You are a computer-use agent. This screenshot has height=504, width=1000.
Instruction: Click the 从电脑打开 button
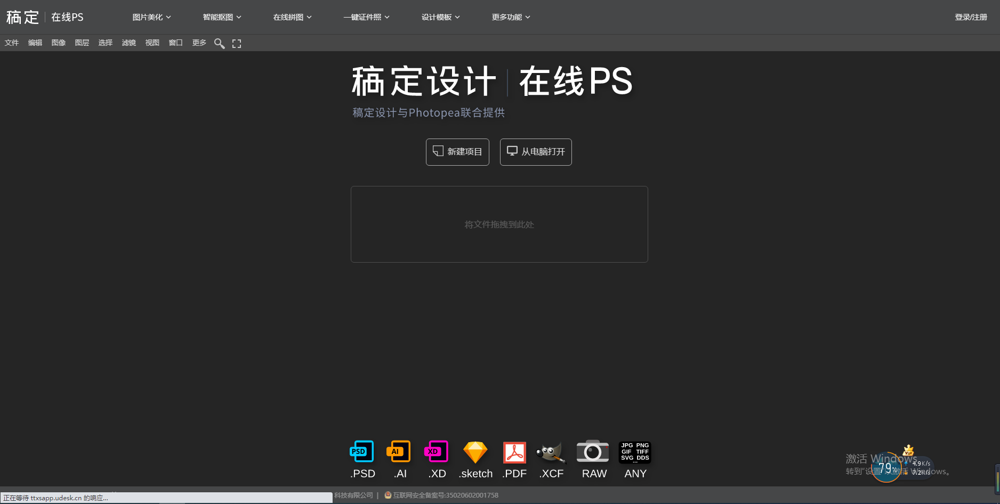click(536, 152)
